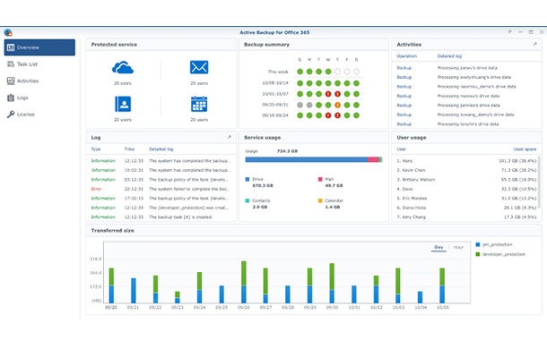Viewport: 547px width, 340px height.
Task: Click the Activities chart sidebar icon
Action: pyautogui.click(x=11, y=81)
